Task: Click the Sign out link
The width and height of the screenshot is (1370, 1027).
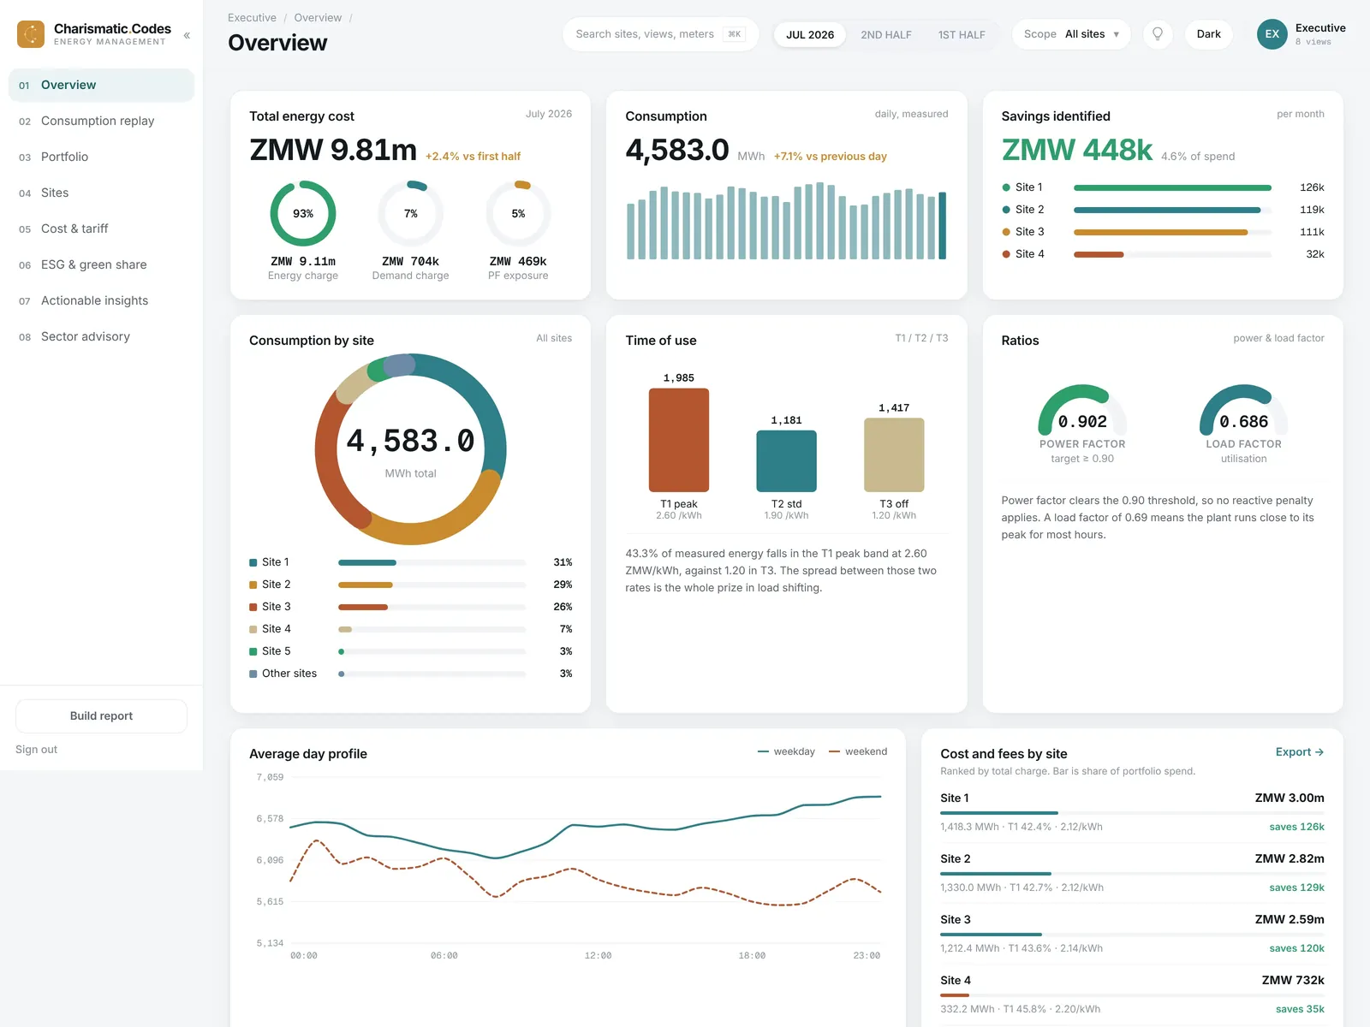Action: click(36, 750)
